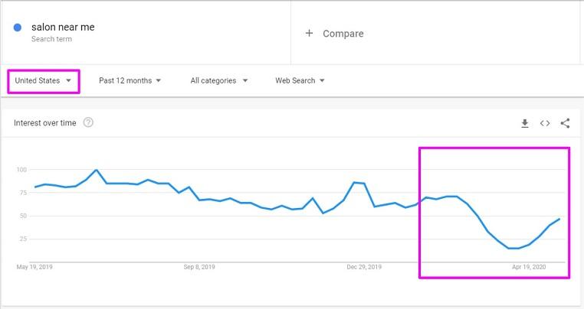Image resolution: width=584 pixels, height=309 pixels.
Task: Click the Dec 29, 2019 axis label
Action: (x=363, y=268)
